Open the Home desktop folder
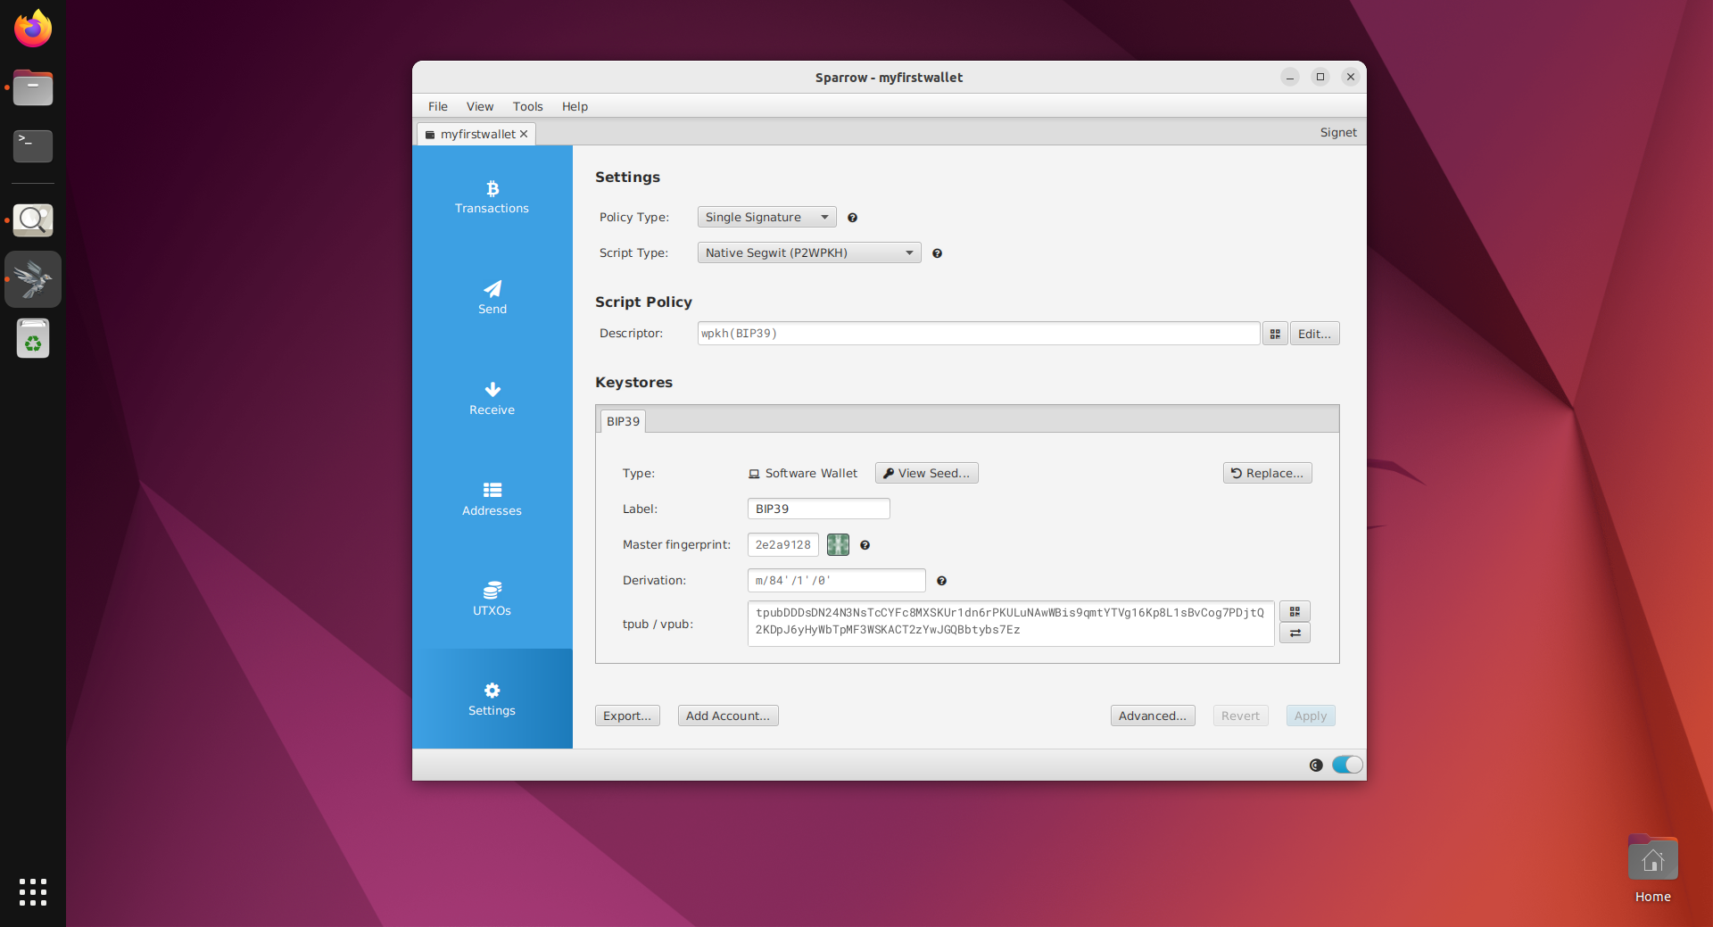 pos(1652,869)
